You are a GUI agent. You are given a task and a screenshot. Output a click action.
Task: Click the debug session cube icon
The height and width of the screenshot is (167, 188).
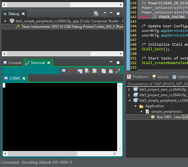[x=12, y=21]
